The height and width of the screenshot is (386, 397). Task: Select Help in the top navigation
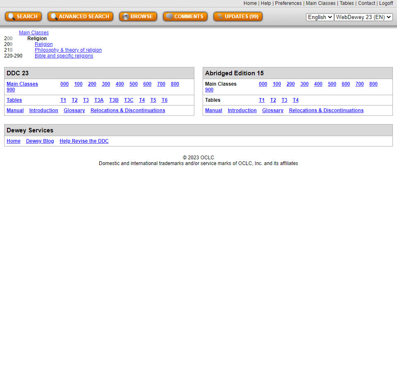265,3
